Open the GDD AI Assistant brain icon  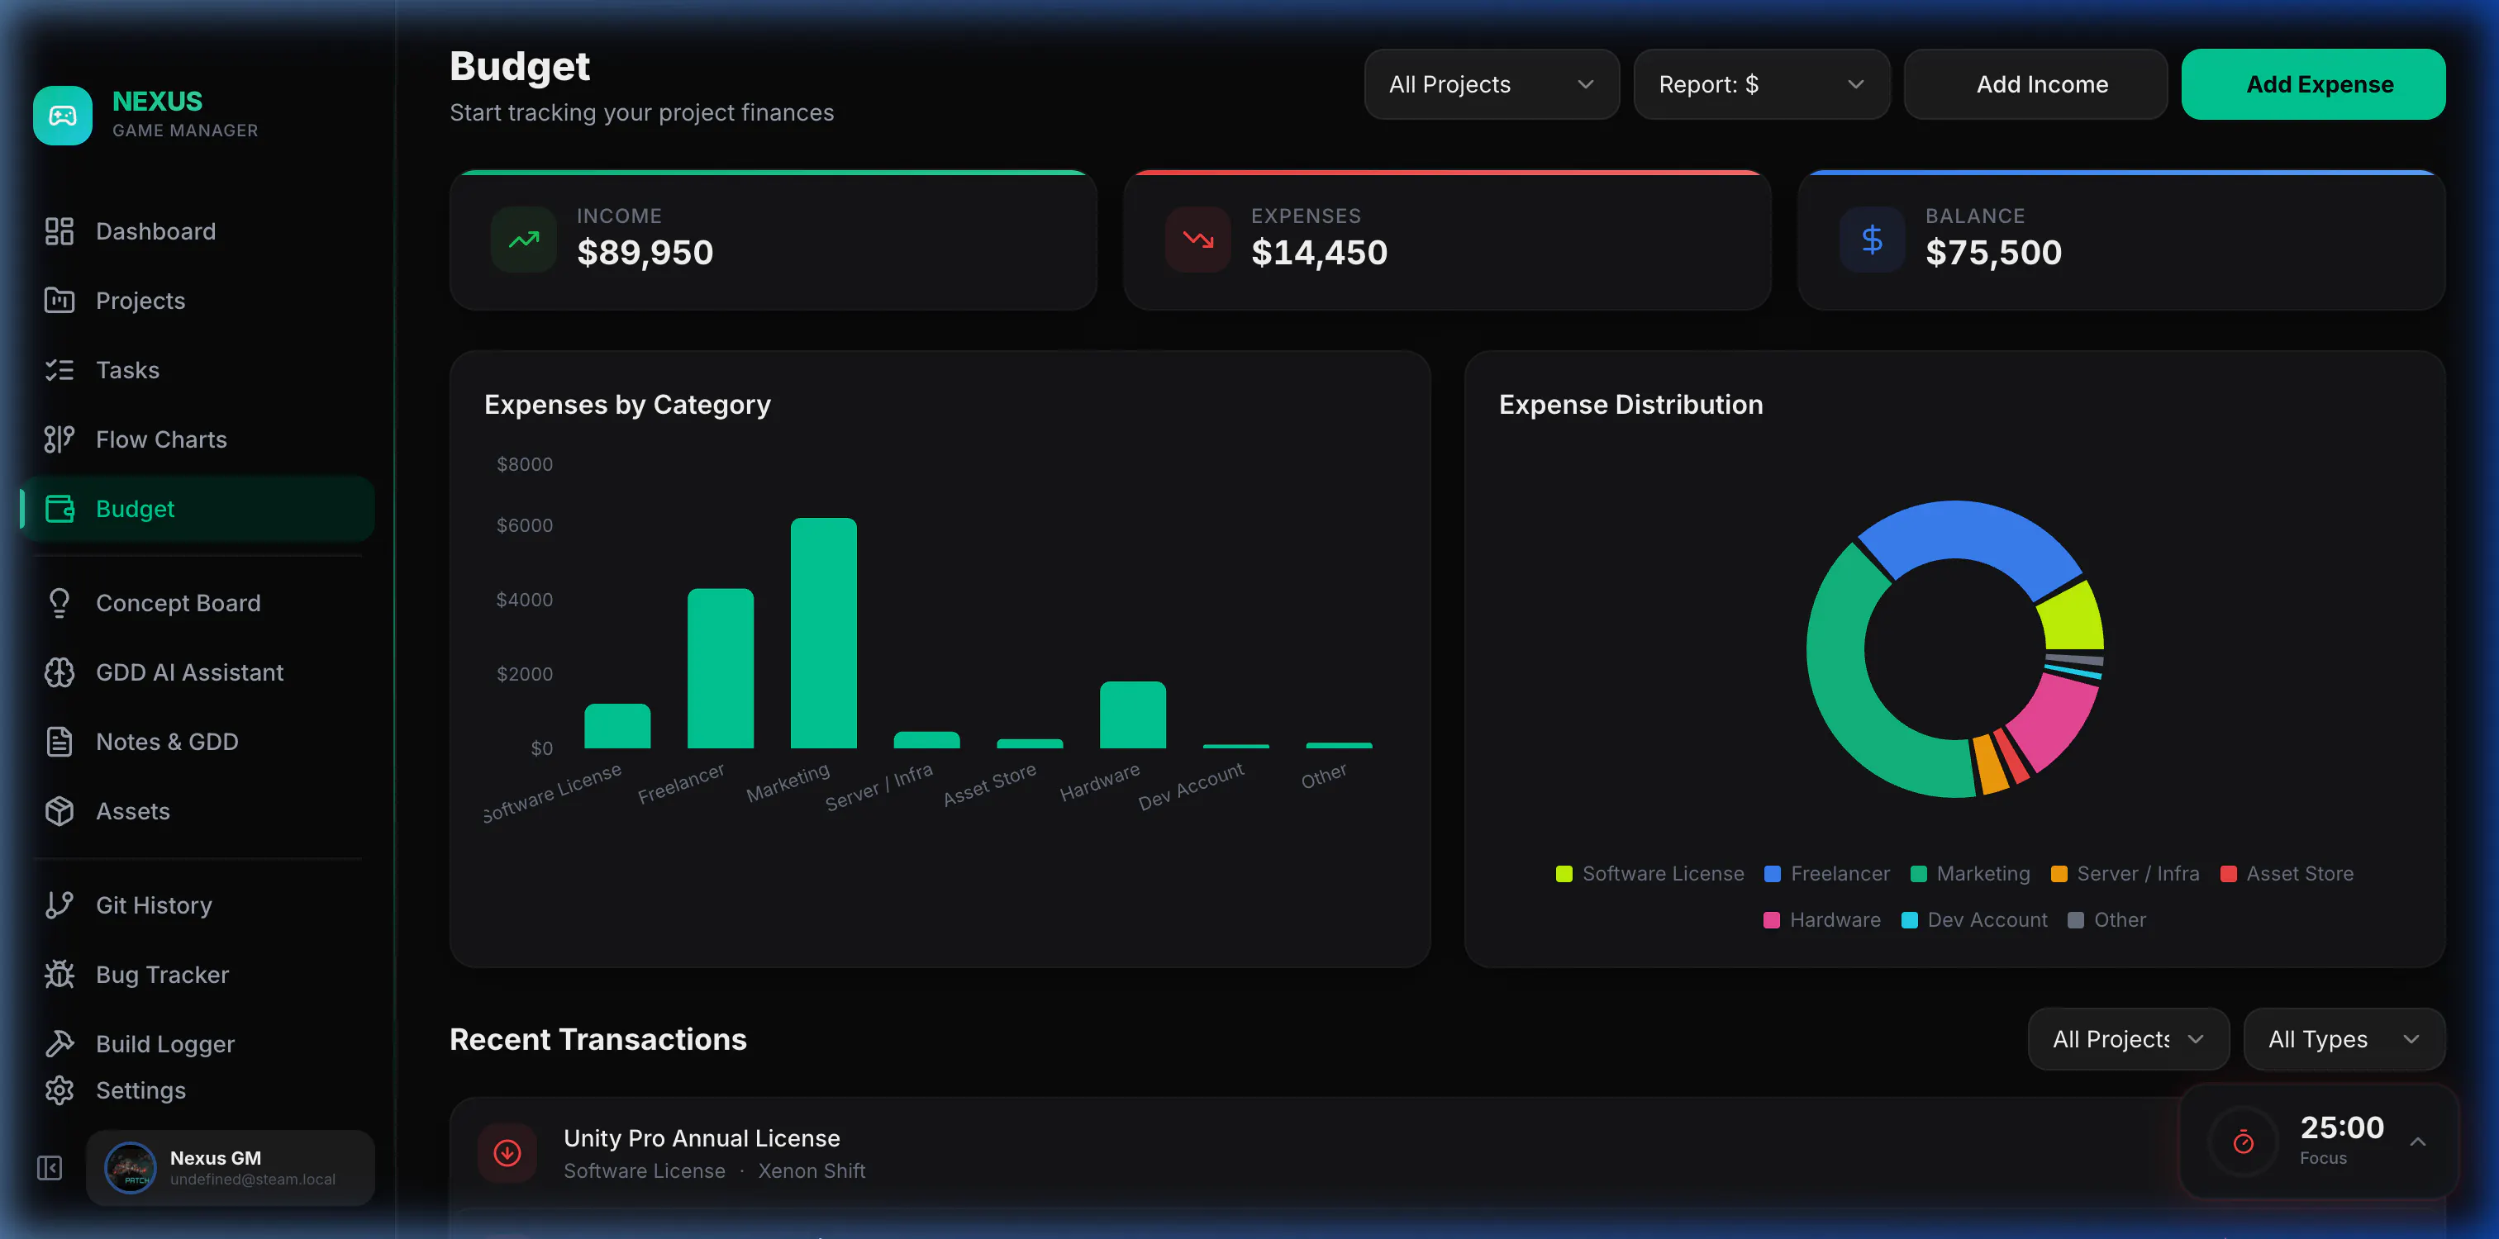point(59,672)
